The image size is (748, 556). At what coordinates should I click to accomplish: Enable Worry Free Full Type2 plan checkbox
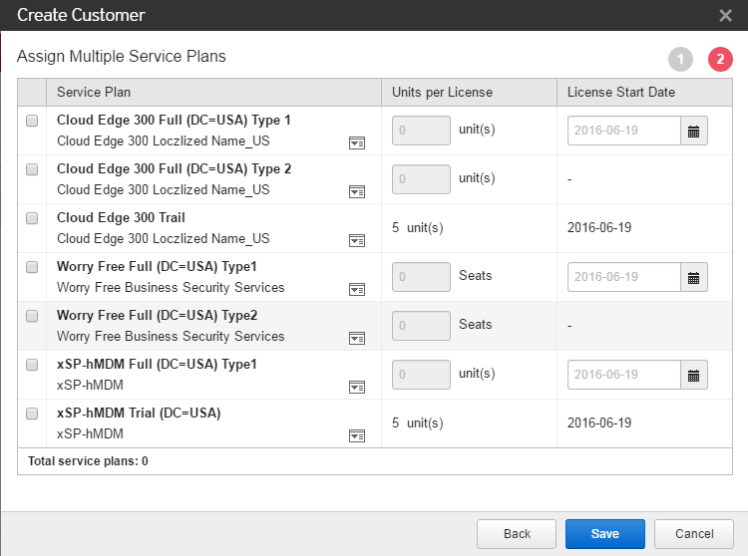pyautogui.click(x=32, y=316)
